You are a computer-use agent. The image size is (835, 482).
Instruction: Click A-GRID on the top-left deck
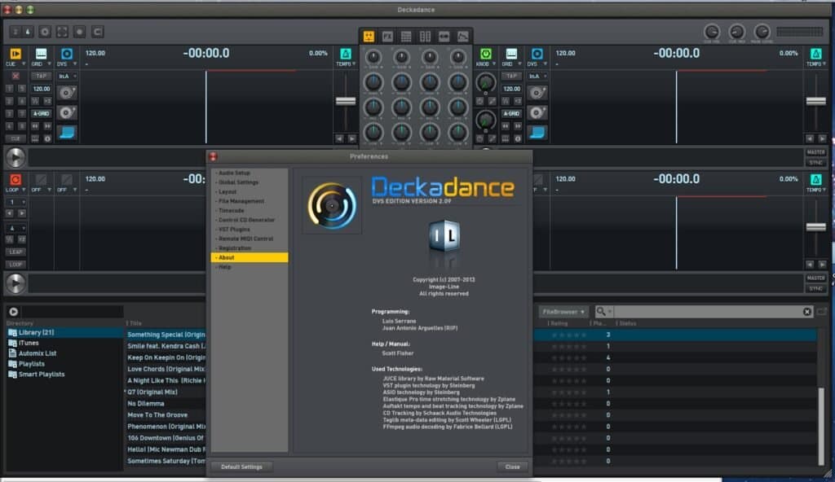[x=41, y=114]
